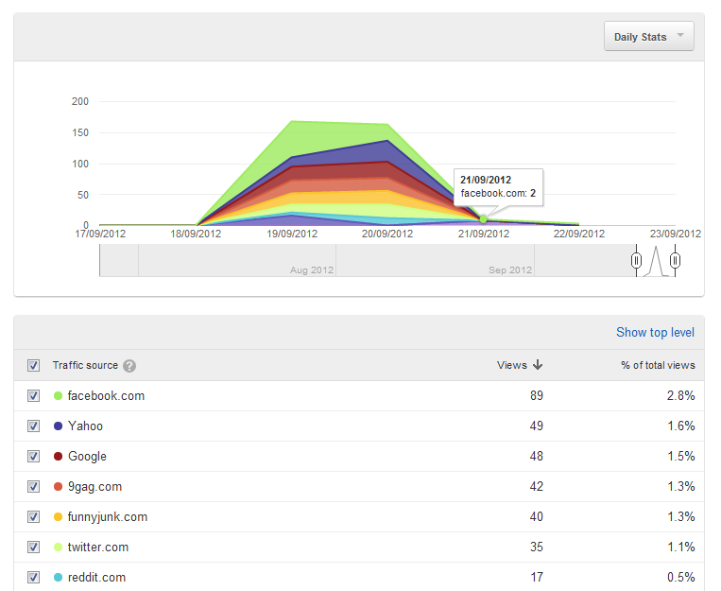Click the twitter.com light green color dot
Screen dimensions: 721x591
tap(58, 548)
